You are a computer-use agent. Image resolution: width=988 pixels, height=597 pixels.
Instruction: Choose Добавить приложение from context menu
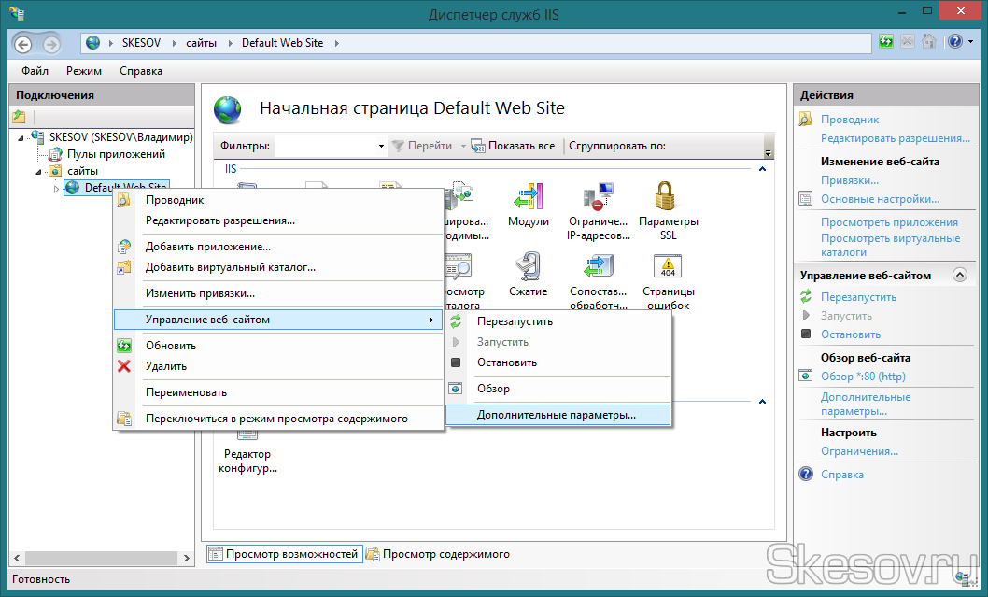[x=207, y=247]
